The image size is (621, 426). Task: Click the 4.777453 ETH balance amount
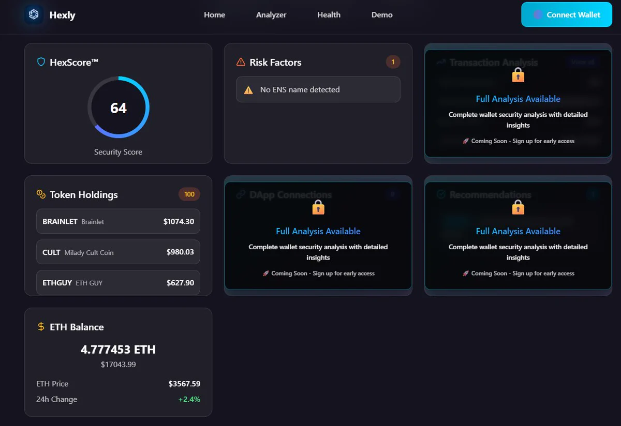coord(118,349)
